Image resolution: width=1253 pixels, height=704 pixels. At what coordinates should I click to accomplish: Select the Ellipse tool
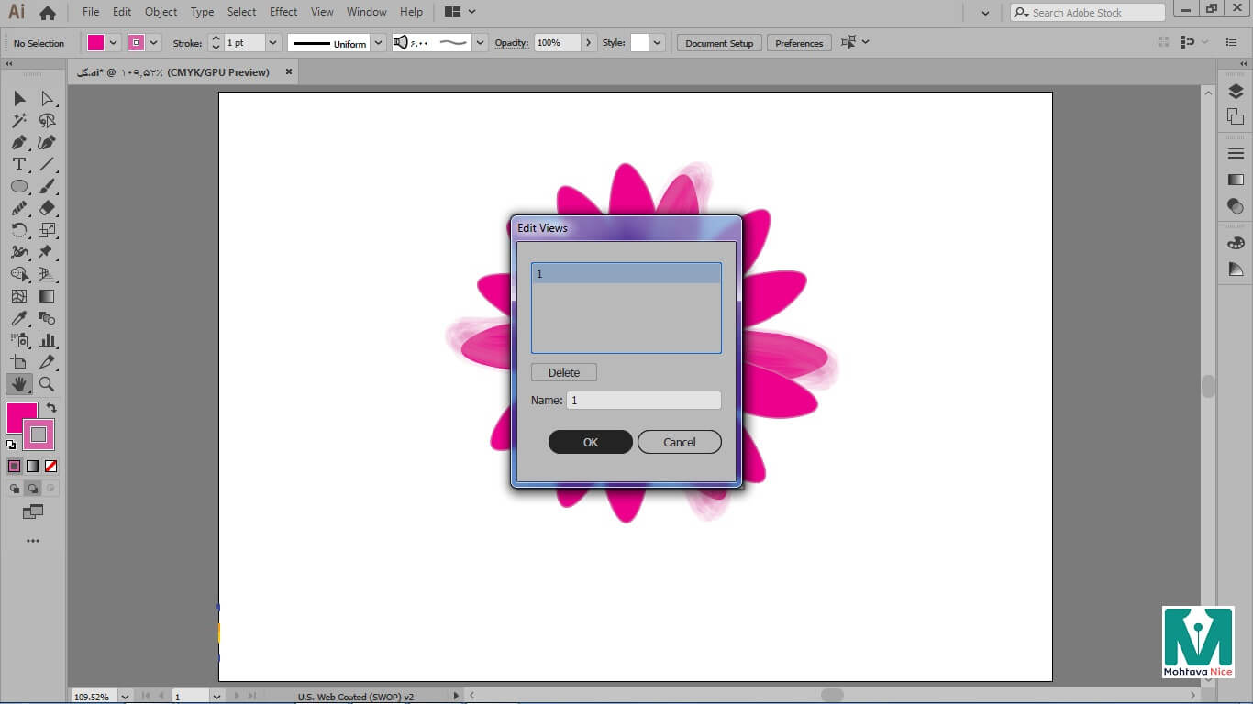click(18, 187)
